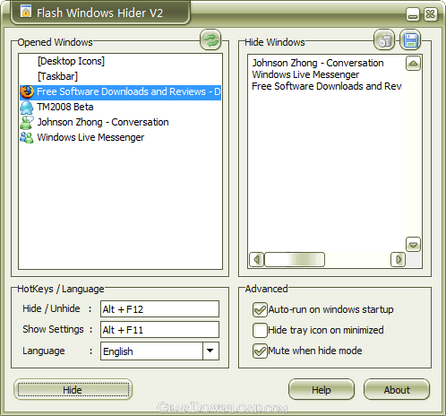Click the trash icon above Hide Windows
446x416 pixels.
pyautogui.click(x=384, y=39)
